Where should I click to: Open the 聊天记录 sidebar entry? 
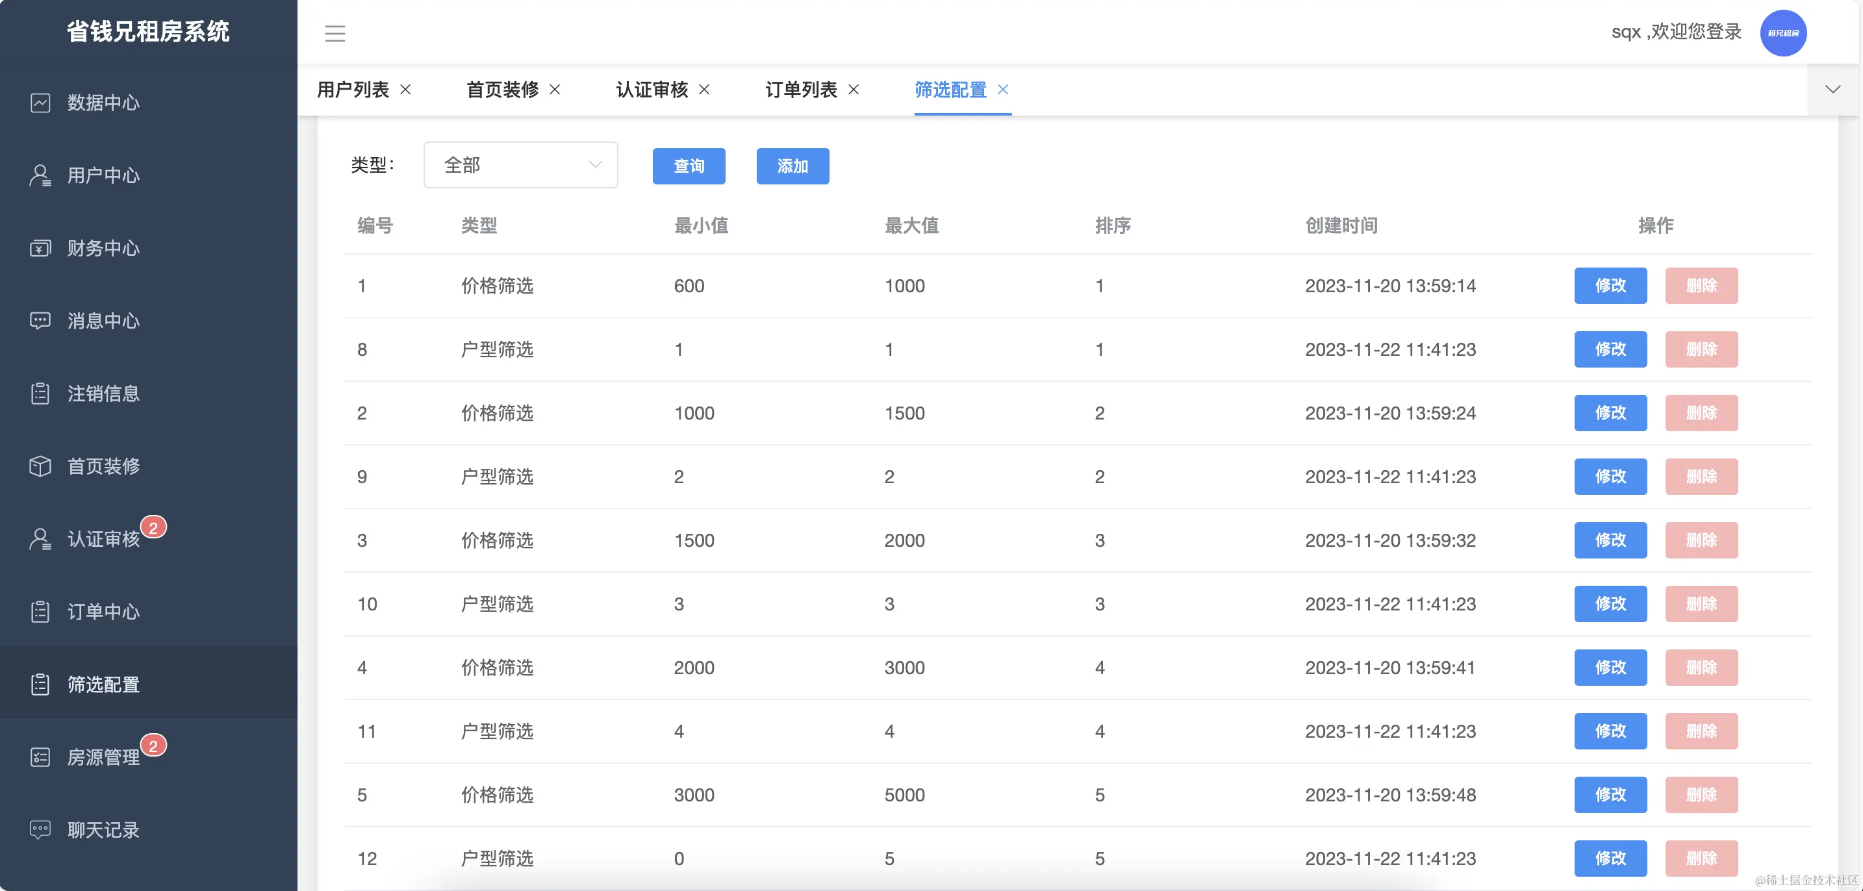[103, 829]
